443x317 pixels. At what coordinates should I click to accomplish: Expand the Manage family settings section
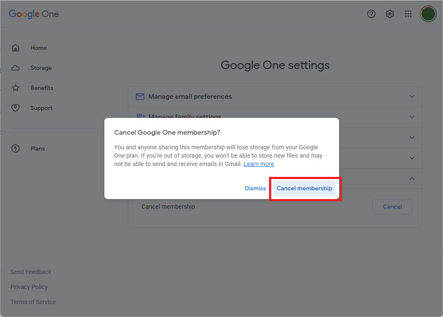click(x=411, y=117)
